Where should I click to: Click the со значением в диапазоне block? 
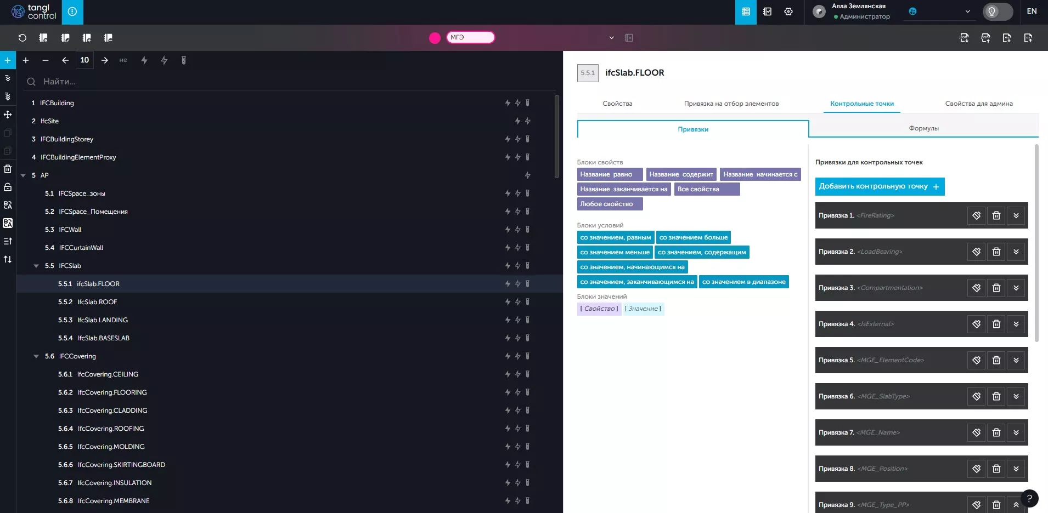coord(743,282)
